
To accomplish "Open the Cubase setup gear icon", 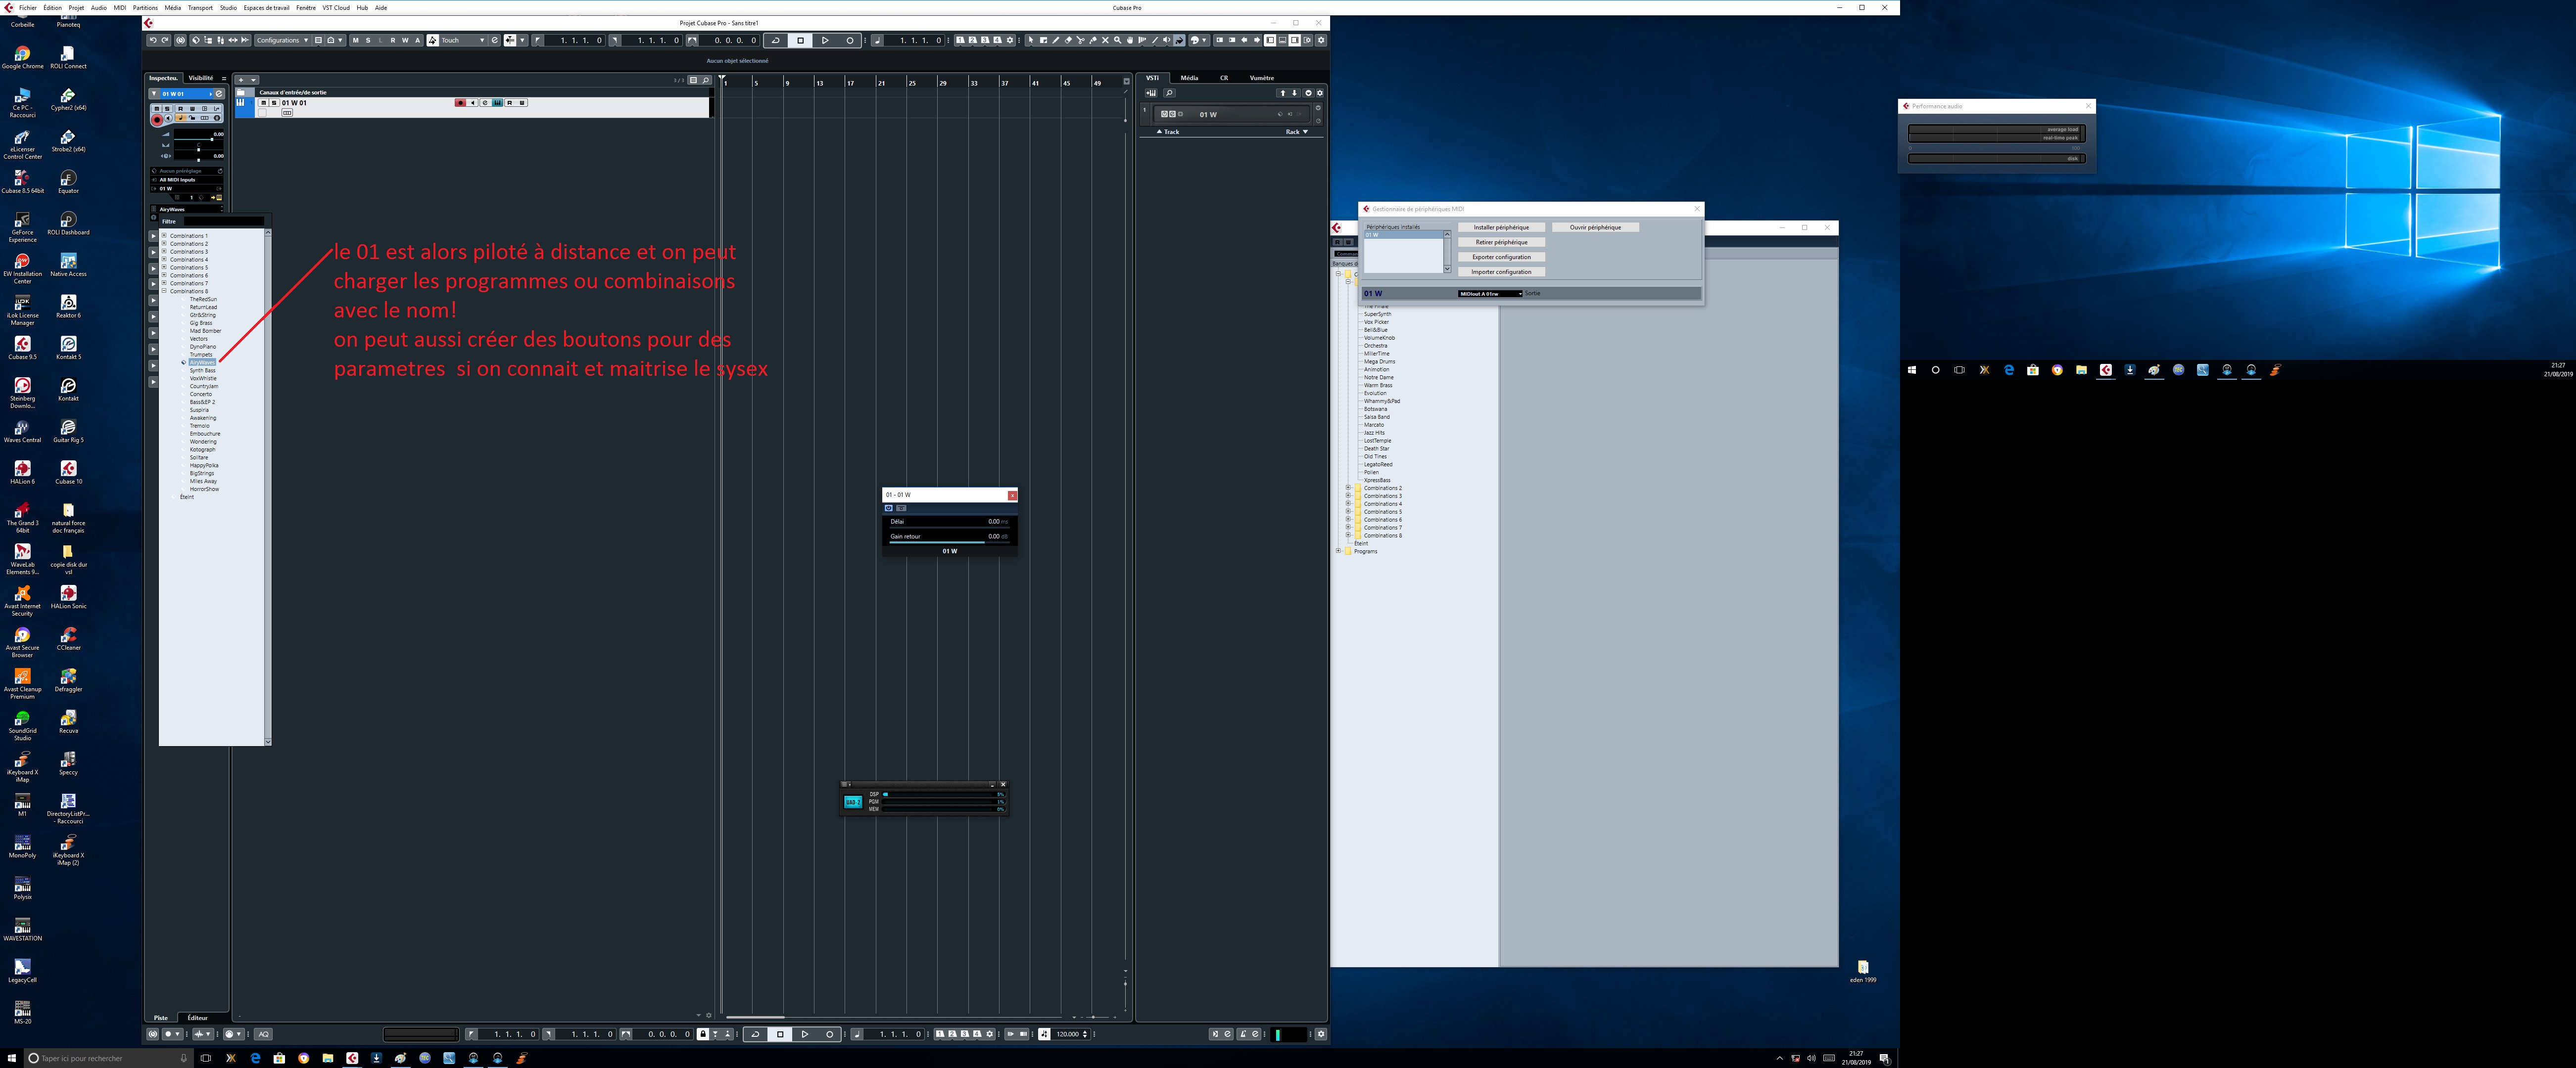I will 1321,40.
